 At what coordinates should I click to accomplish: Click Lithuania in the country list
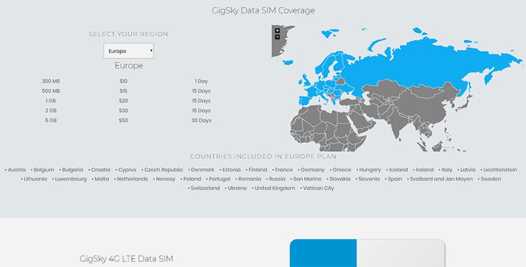[x=35, y=179]
